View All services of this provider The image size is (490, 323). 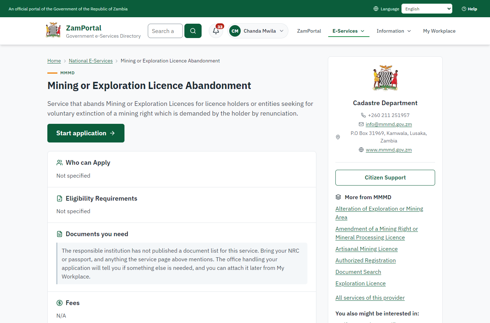(370, 298)
